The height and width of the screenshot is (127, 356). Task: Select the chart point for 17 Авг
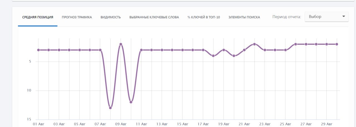[203, 50]
